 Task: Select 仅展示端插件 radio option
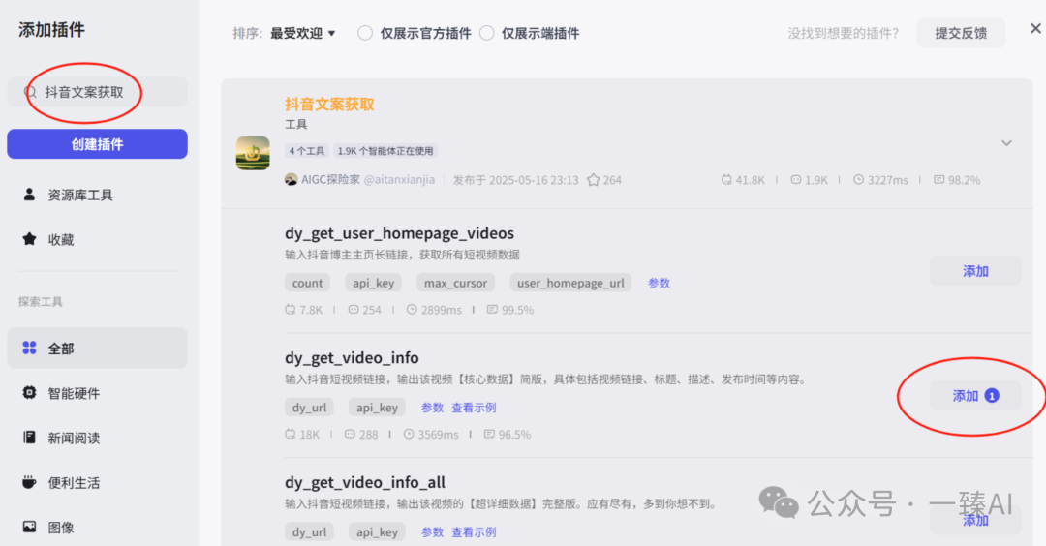click(487, 33)
